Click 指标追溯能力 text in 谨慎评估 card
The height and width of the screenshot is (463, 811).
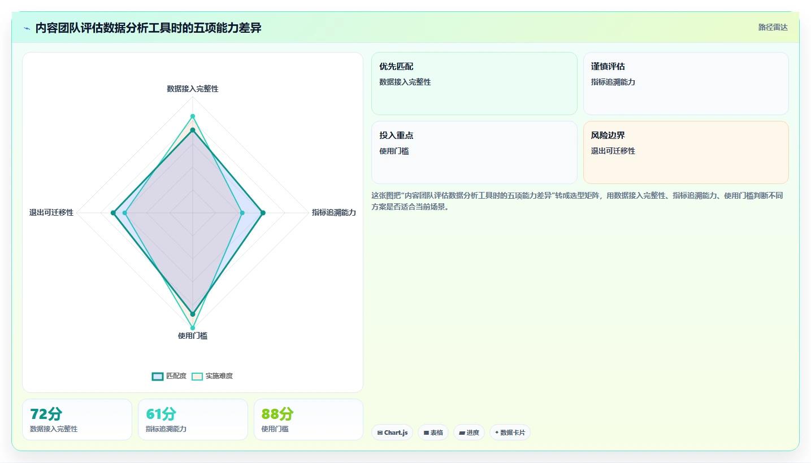[x=613, y=82]
